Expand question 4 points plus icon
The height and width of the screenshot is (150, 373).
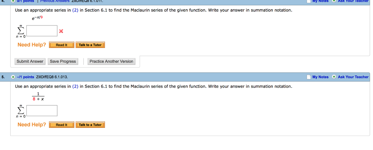click(x=13, y=1)
